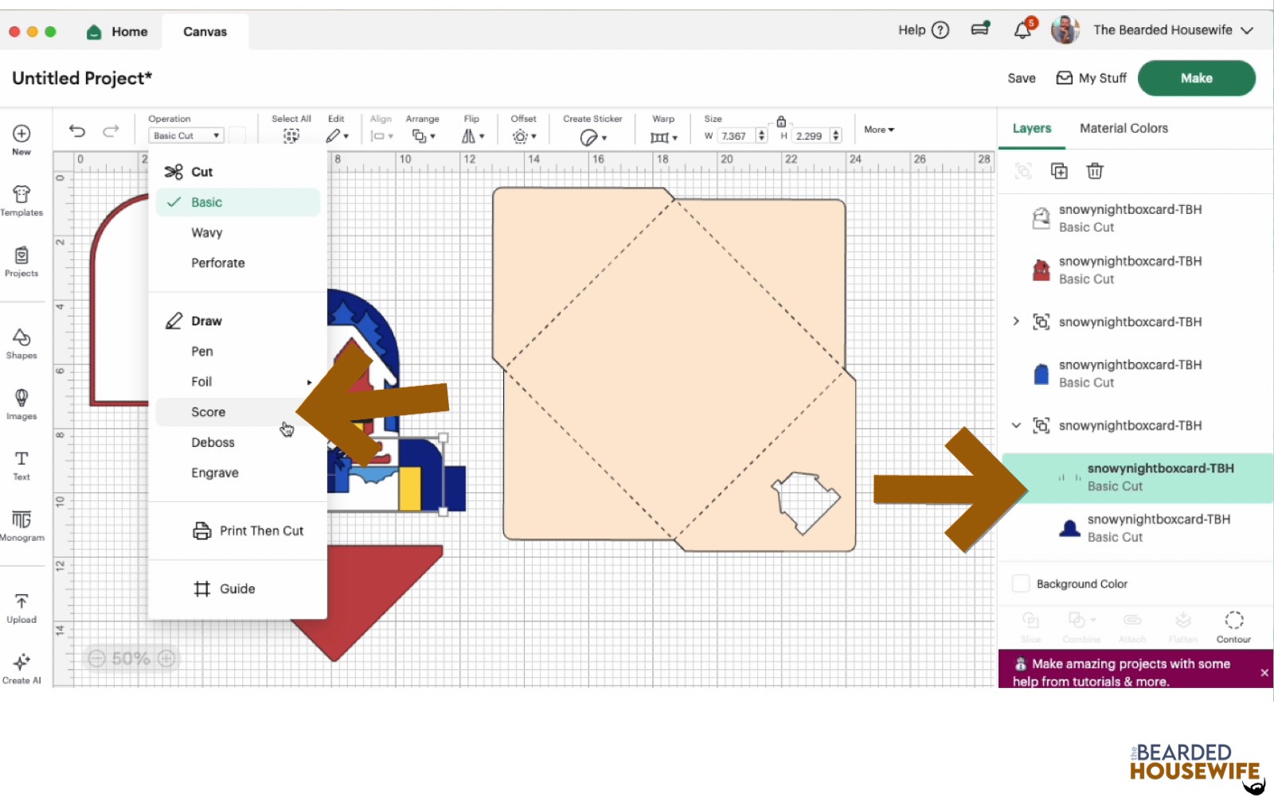The width and height of the screenshot is (1274, 809).
Task: Open Create AI from sidebar
Action: 21,668
